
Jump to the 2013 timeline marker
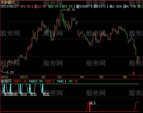(24, 77)
